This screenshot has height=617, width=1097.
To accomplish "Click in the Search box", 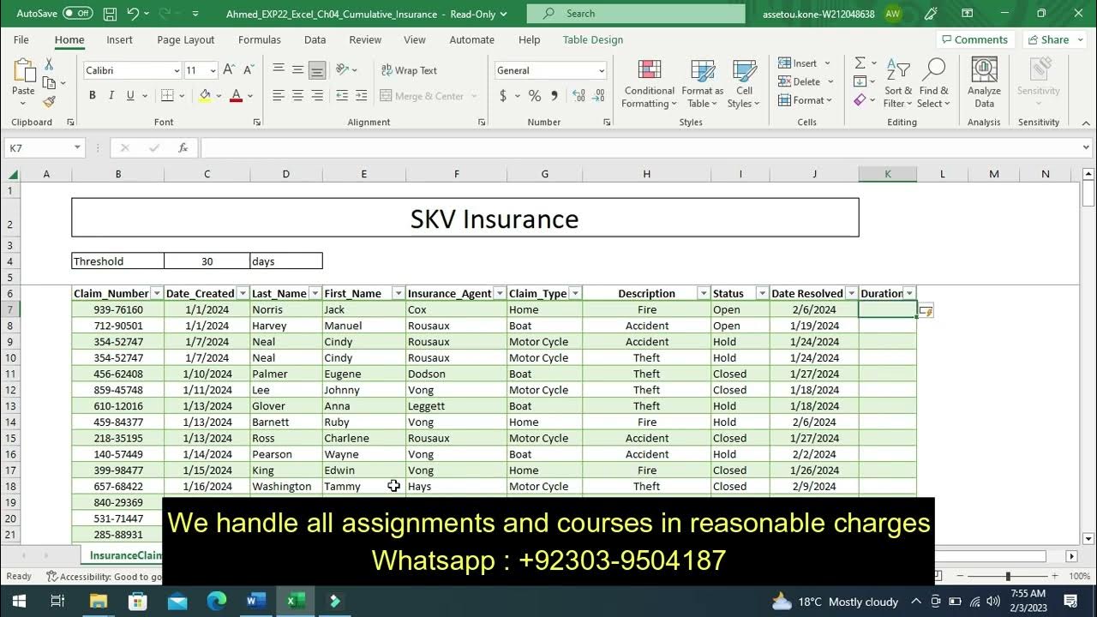I will click(636, 14).
